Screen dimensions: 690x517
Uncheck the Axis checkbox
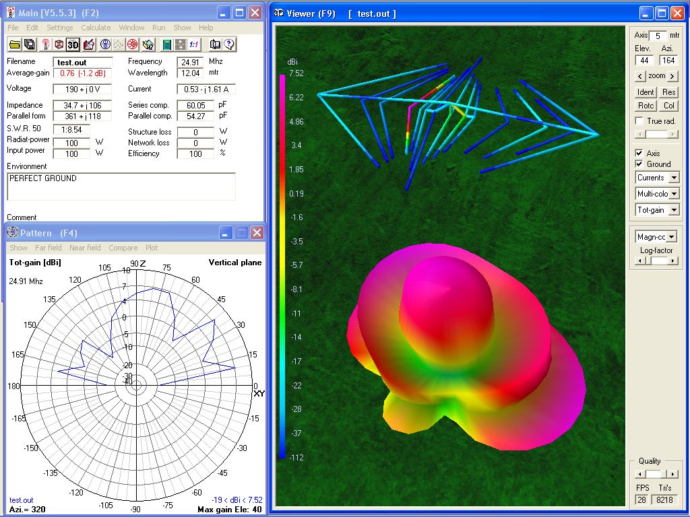point(639,153)
